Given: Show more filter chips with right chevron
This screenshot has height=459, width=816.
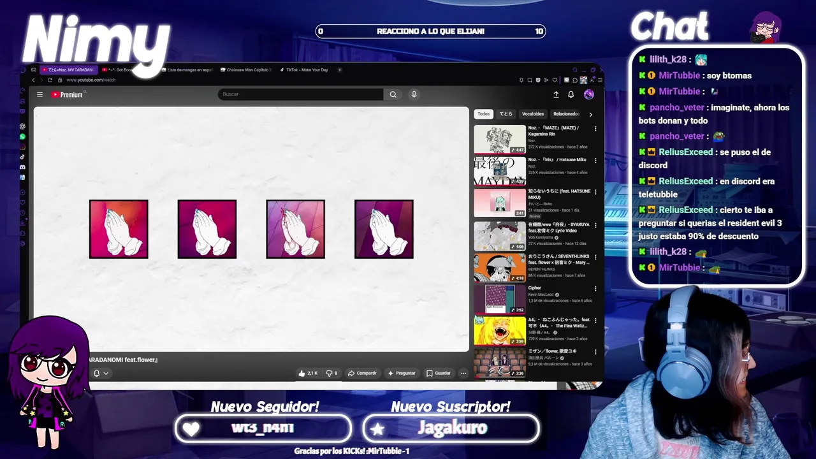Looking at the screenshot, I should pyautogui.click(x=590, y=115).
